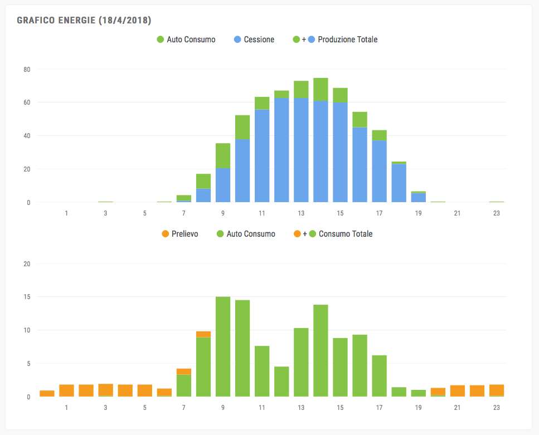Select the Consumo Totale legend entry
The image size is (539, 435).
(345, 234)
